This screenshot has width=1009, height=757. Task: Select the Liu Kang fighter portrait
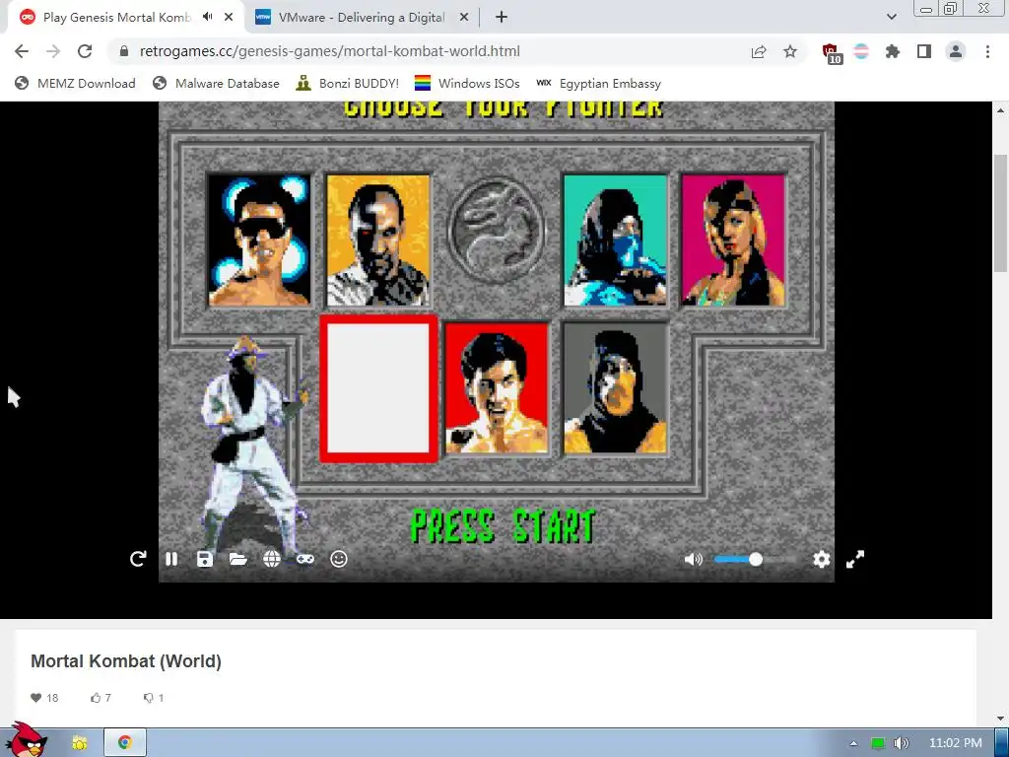point(497,388)
